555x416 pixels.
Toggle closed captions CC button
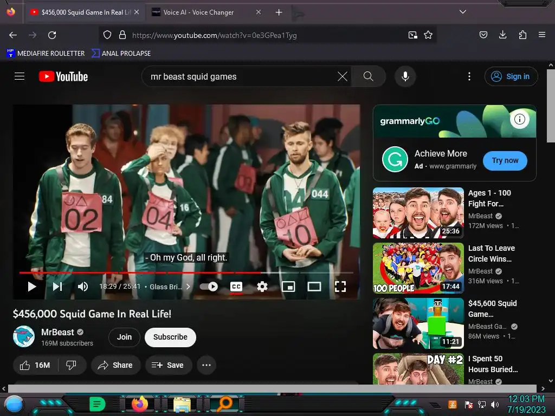coord(236,287)
